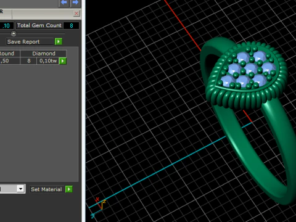Screen dimensions: 296x222
Task: Click the gem quantity cell 8
Action: [29, 61]
